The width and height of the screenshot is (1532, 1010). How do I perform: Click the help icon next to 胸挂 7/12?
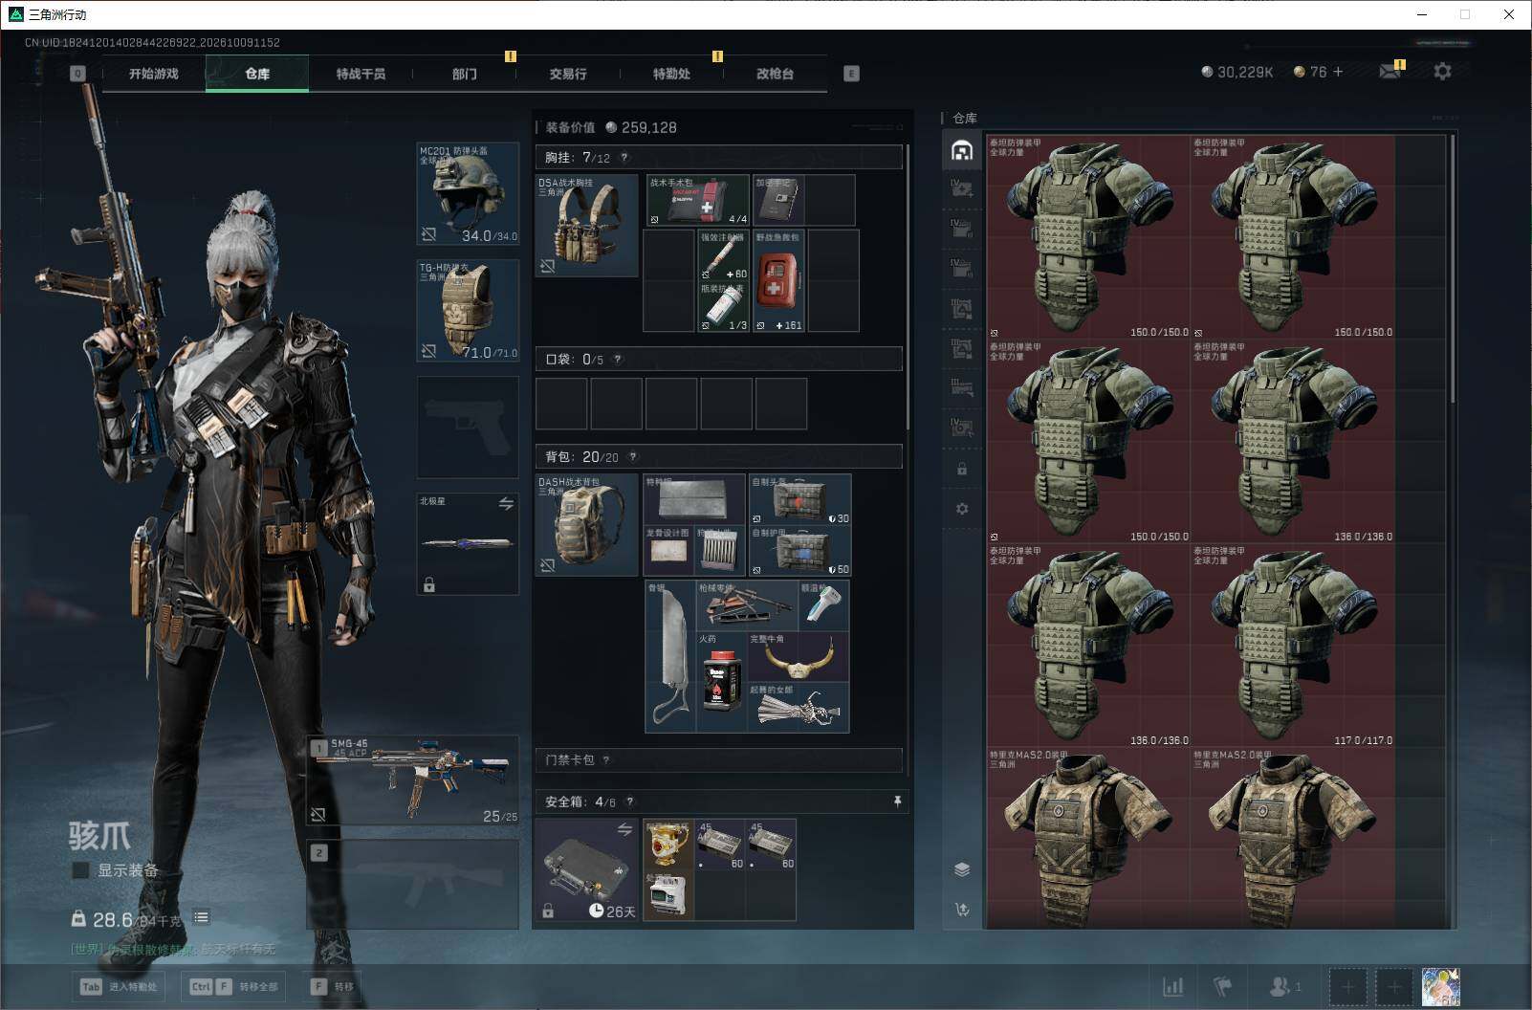coord(624,158)
